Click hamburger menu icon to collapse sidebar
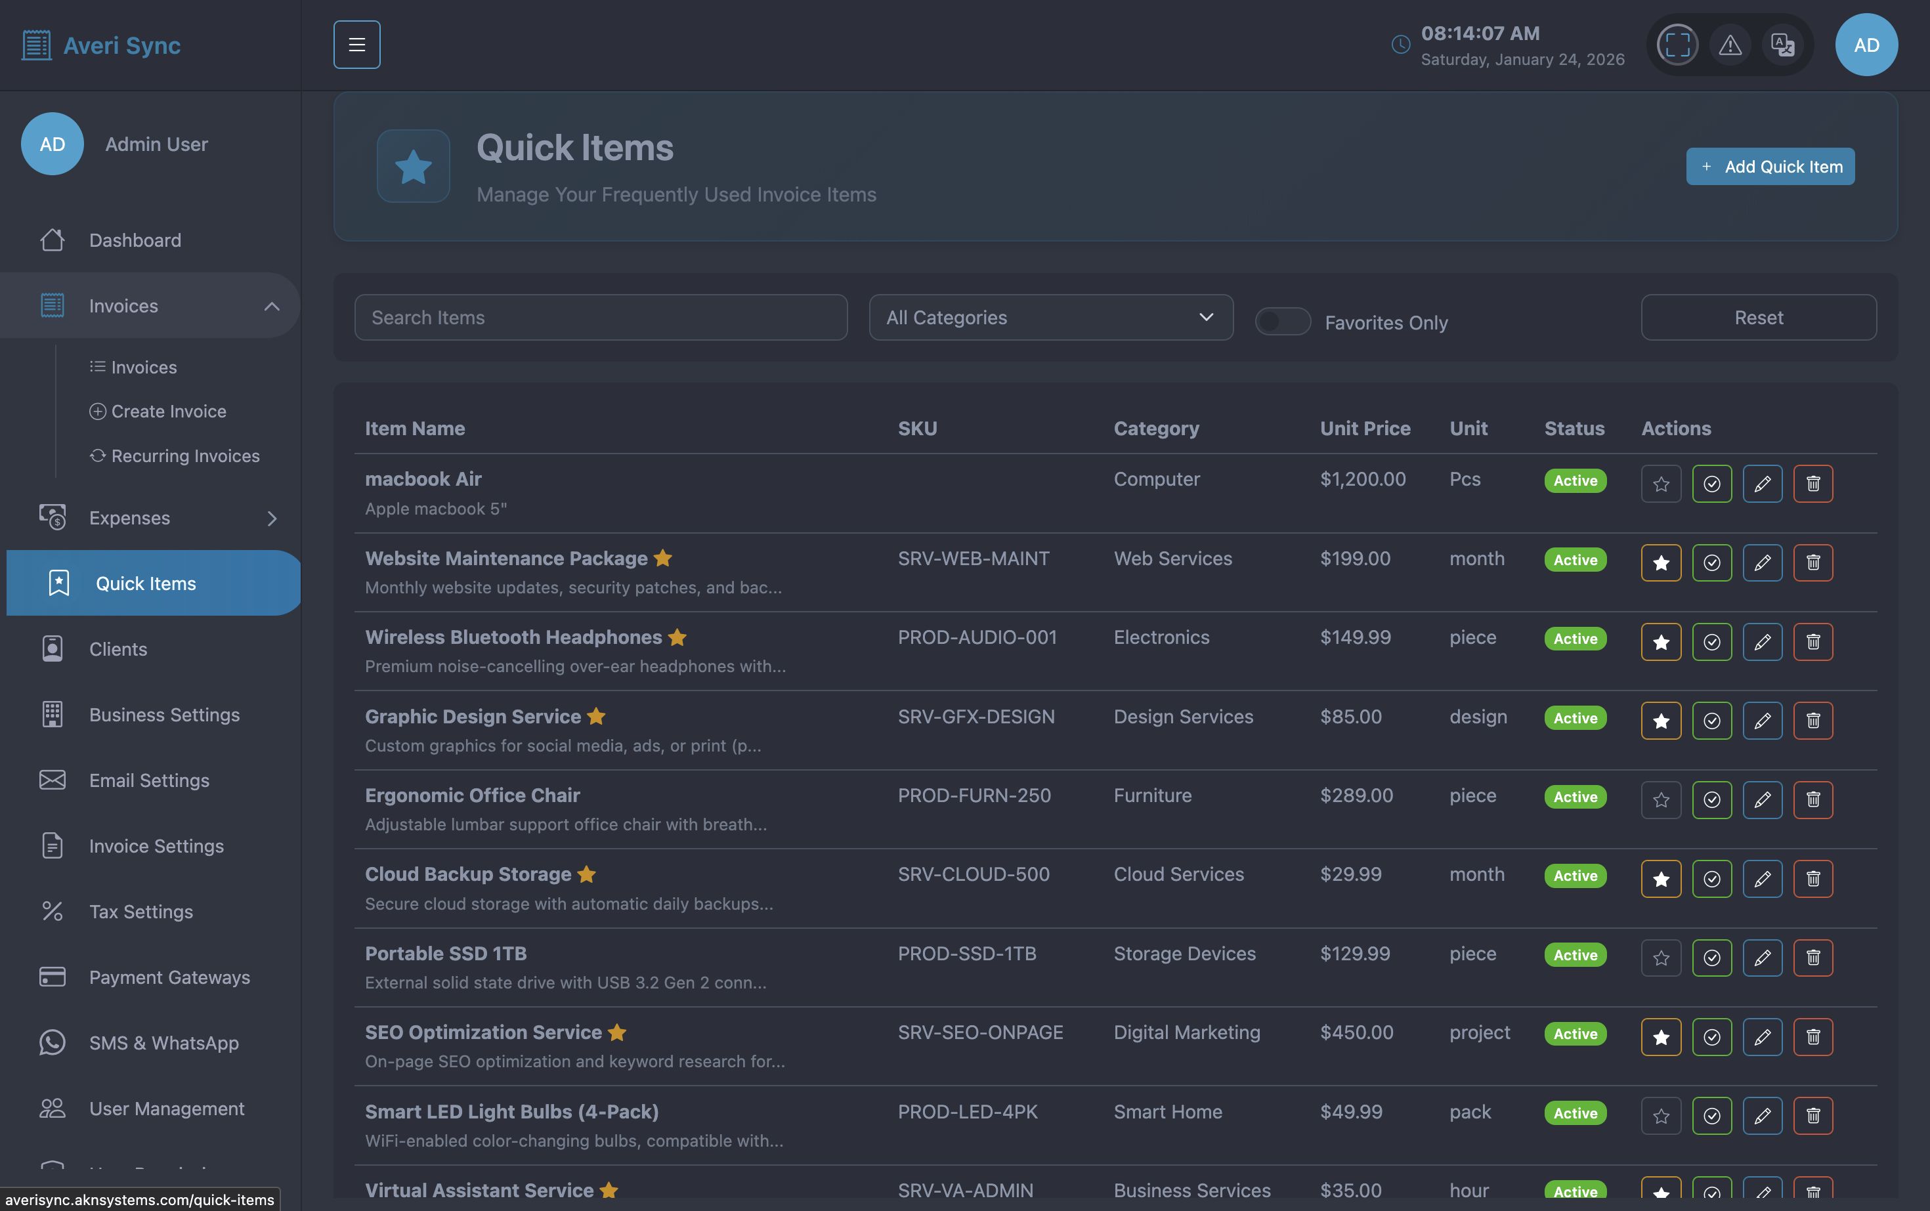 pos(356,45)
